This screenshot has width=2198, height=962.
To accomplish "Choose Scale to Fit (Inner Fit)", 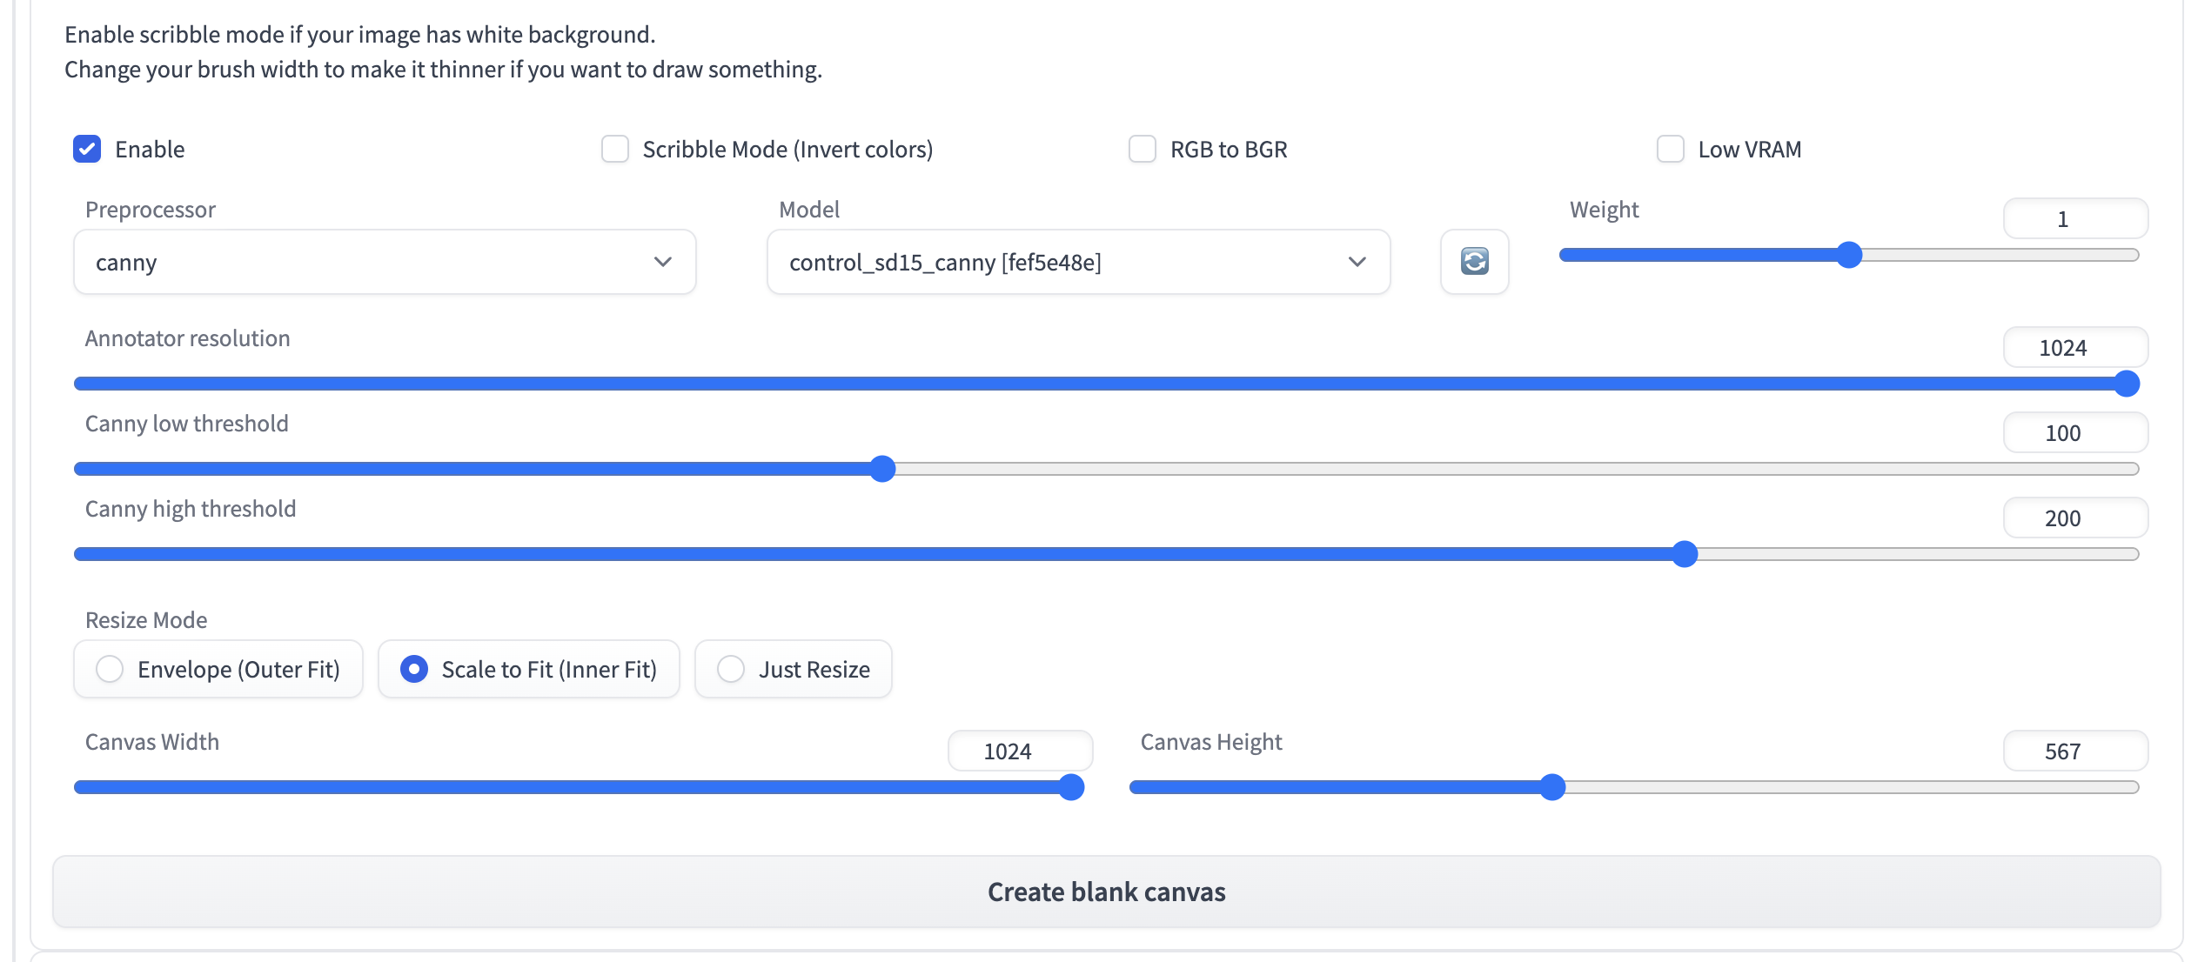I will 414,669.
